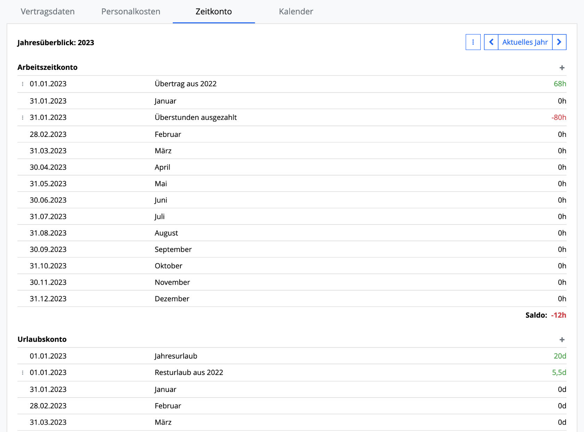Select the August row label
The image size is (584, 432).
click(166, 233)
